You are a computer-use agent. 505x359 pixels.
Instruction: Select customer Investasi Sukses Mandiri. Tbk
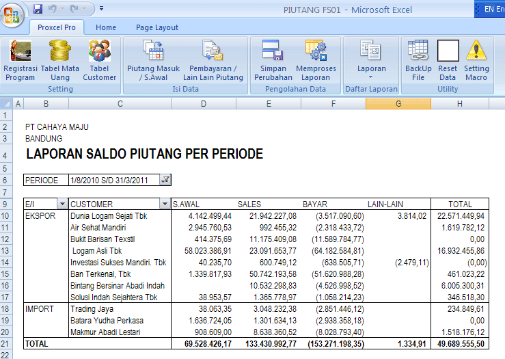point(118,263)
